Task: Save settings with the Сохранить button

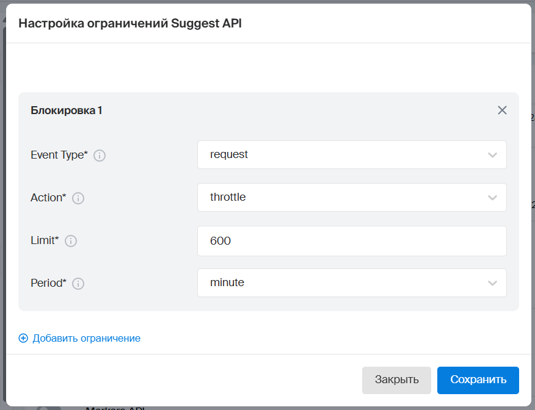Action: coord(478,380)
